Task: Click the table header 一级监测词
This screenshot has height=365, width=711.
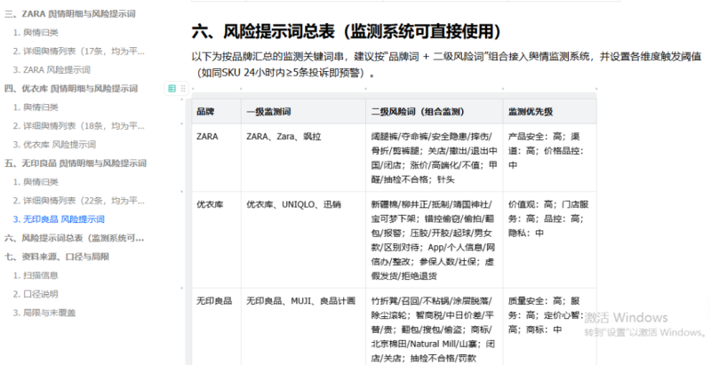Action: (x=303, y=111)
